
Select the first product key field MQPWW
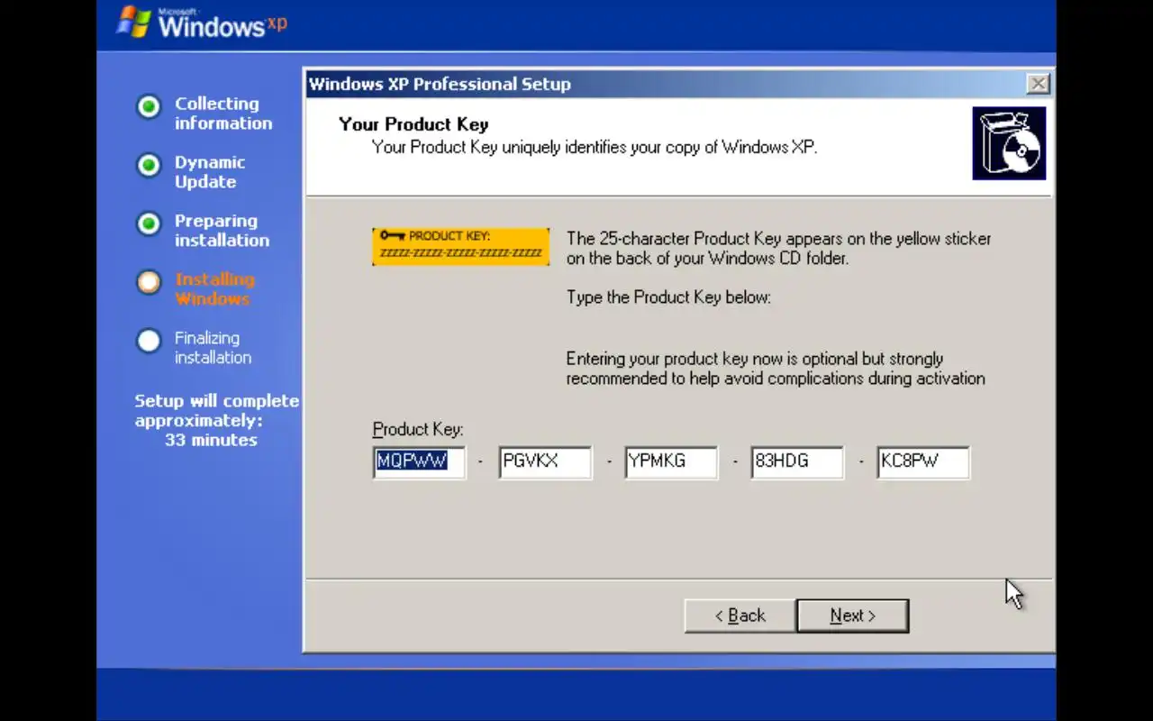[x=419, y=461]
